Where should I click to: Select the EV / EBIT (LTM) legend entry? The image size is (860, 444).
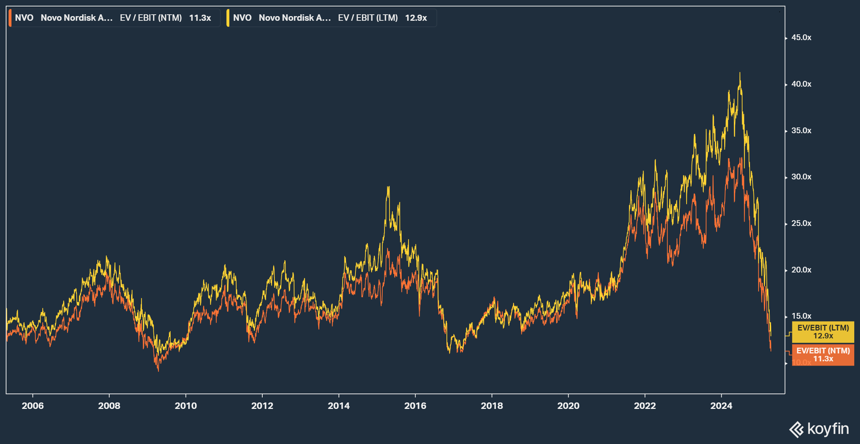(331, 18)
